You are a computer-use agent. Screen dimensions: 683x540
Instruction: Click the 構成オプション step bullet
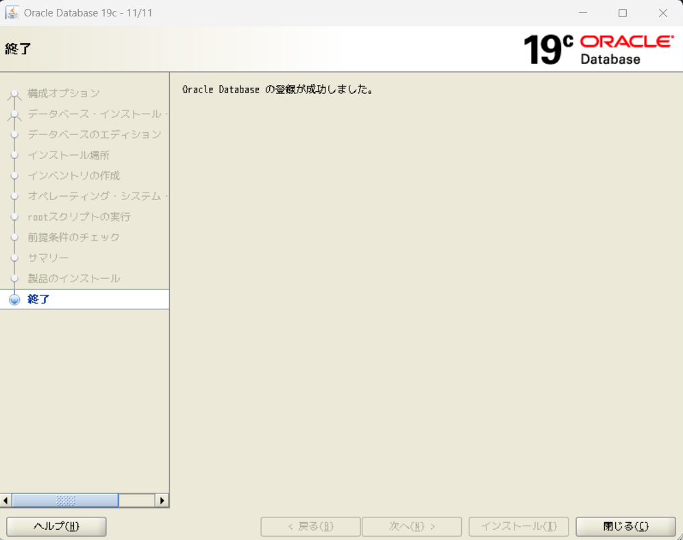coord(14,94)
